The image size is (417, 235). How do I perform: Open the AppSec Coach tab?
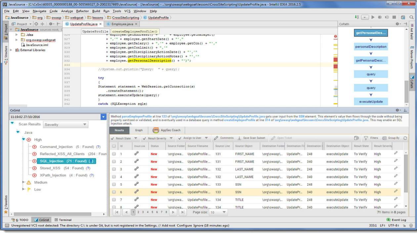167,130
